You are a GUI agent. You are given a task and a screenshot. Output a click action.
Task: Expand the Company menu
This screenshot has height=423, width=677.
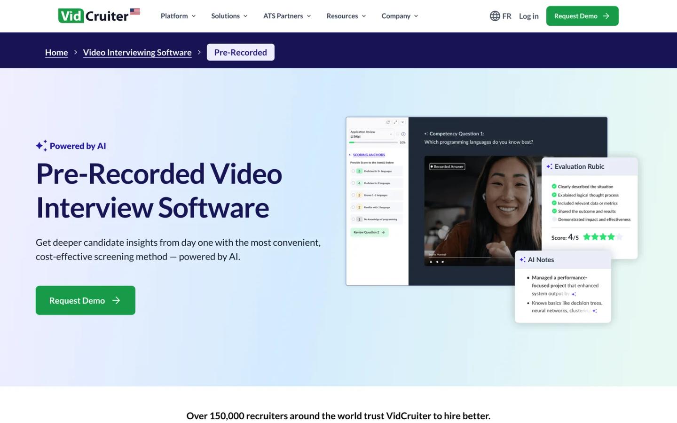[x=400, y=16]
